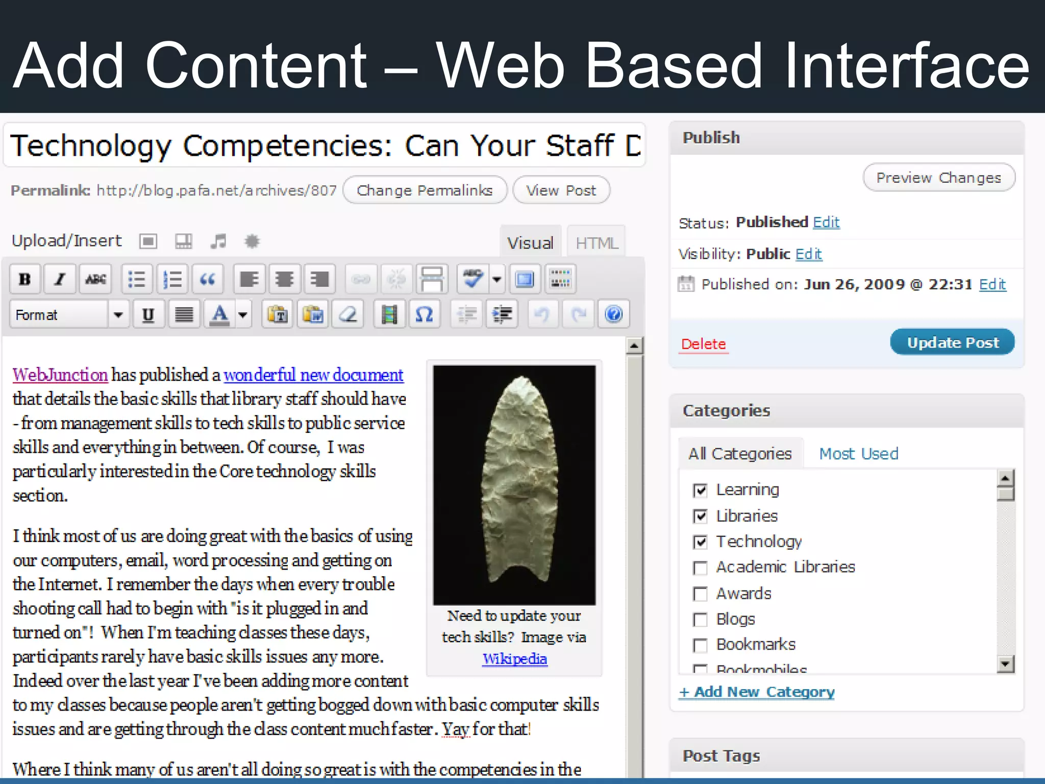Edit the post Visibility

(809, 254)
